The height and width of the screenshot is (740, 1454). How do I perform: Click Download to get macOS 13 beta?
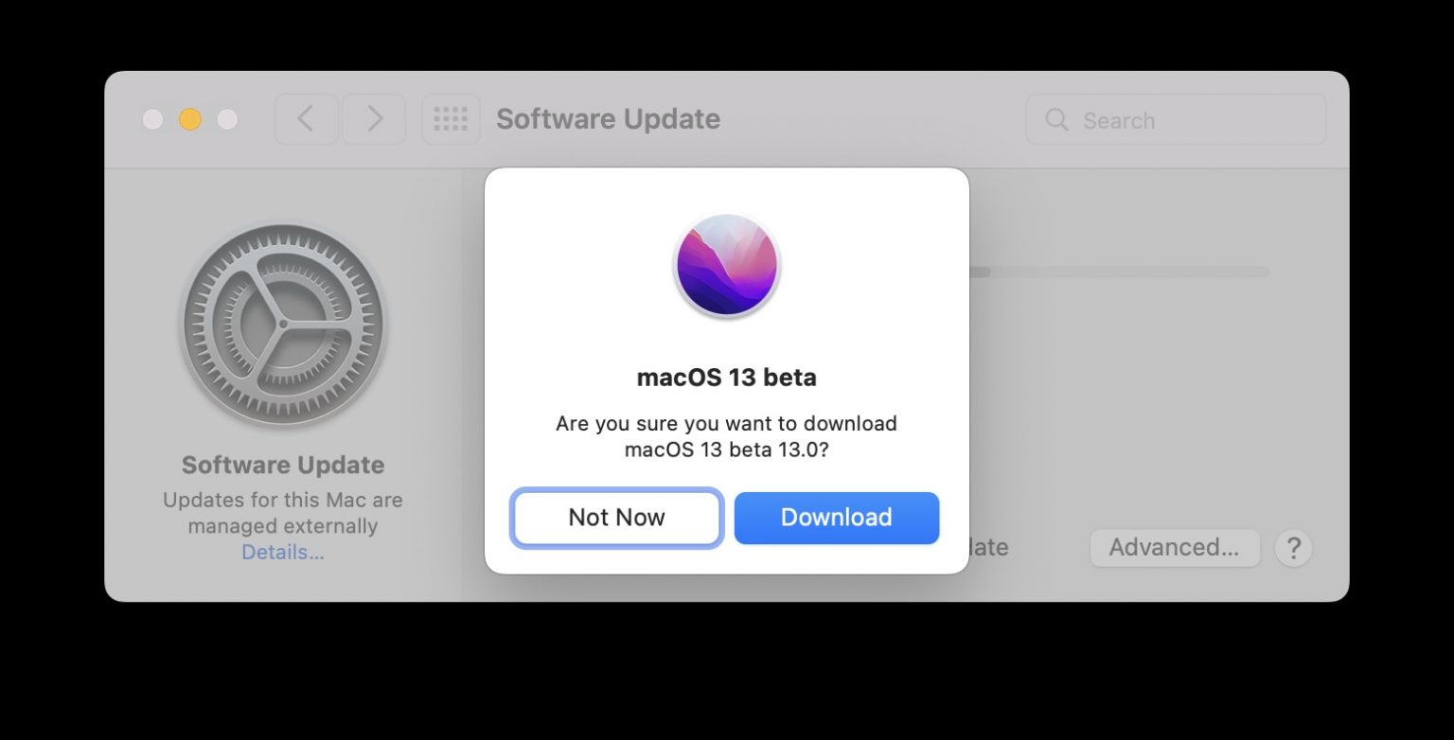click(x=836, y=518)
